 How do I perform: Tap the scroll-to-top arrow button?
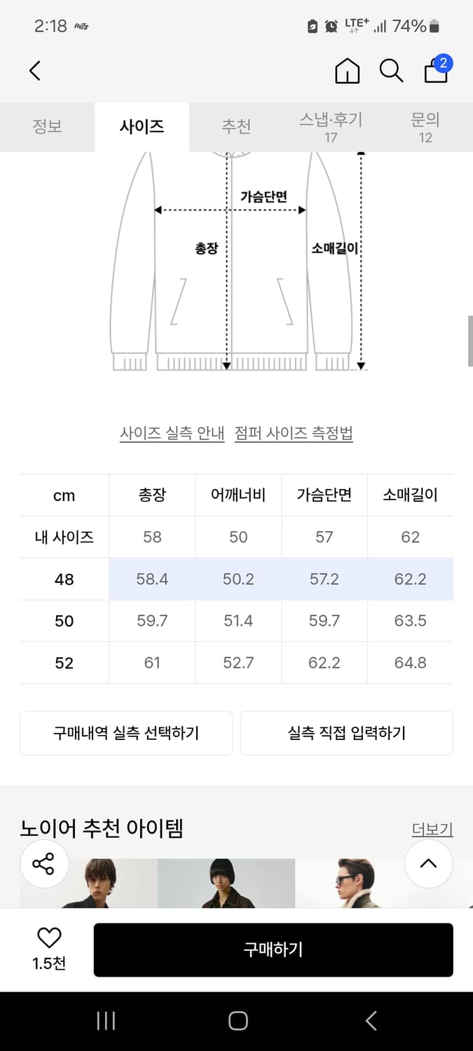pos(429,864)
